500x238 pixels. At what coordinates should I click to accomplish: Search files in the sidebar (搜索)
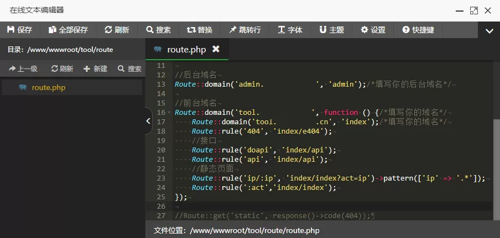click(x=129, y=69)
